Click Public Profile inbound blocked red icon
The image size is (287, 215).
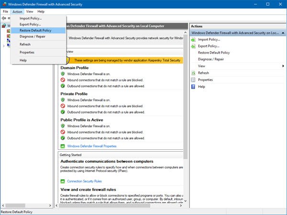[63, 132]
